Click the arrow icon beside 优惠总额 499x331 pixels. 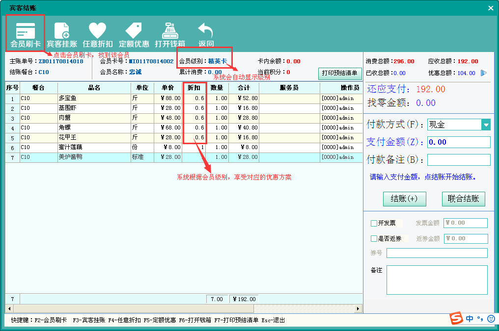click(x=484, y=73)
